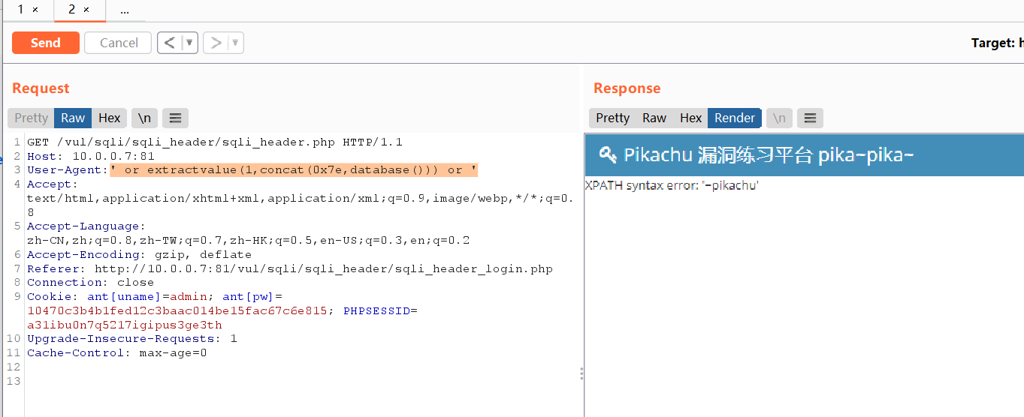Switch Response view to Raw
Viewport: 1024px width, 417px height.
click(654, 118)
